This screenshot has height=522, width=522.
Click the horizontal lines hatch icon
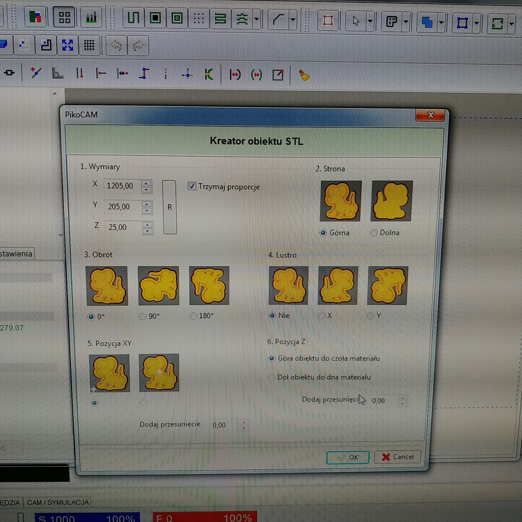[x=220, y=19]
